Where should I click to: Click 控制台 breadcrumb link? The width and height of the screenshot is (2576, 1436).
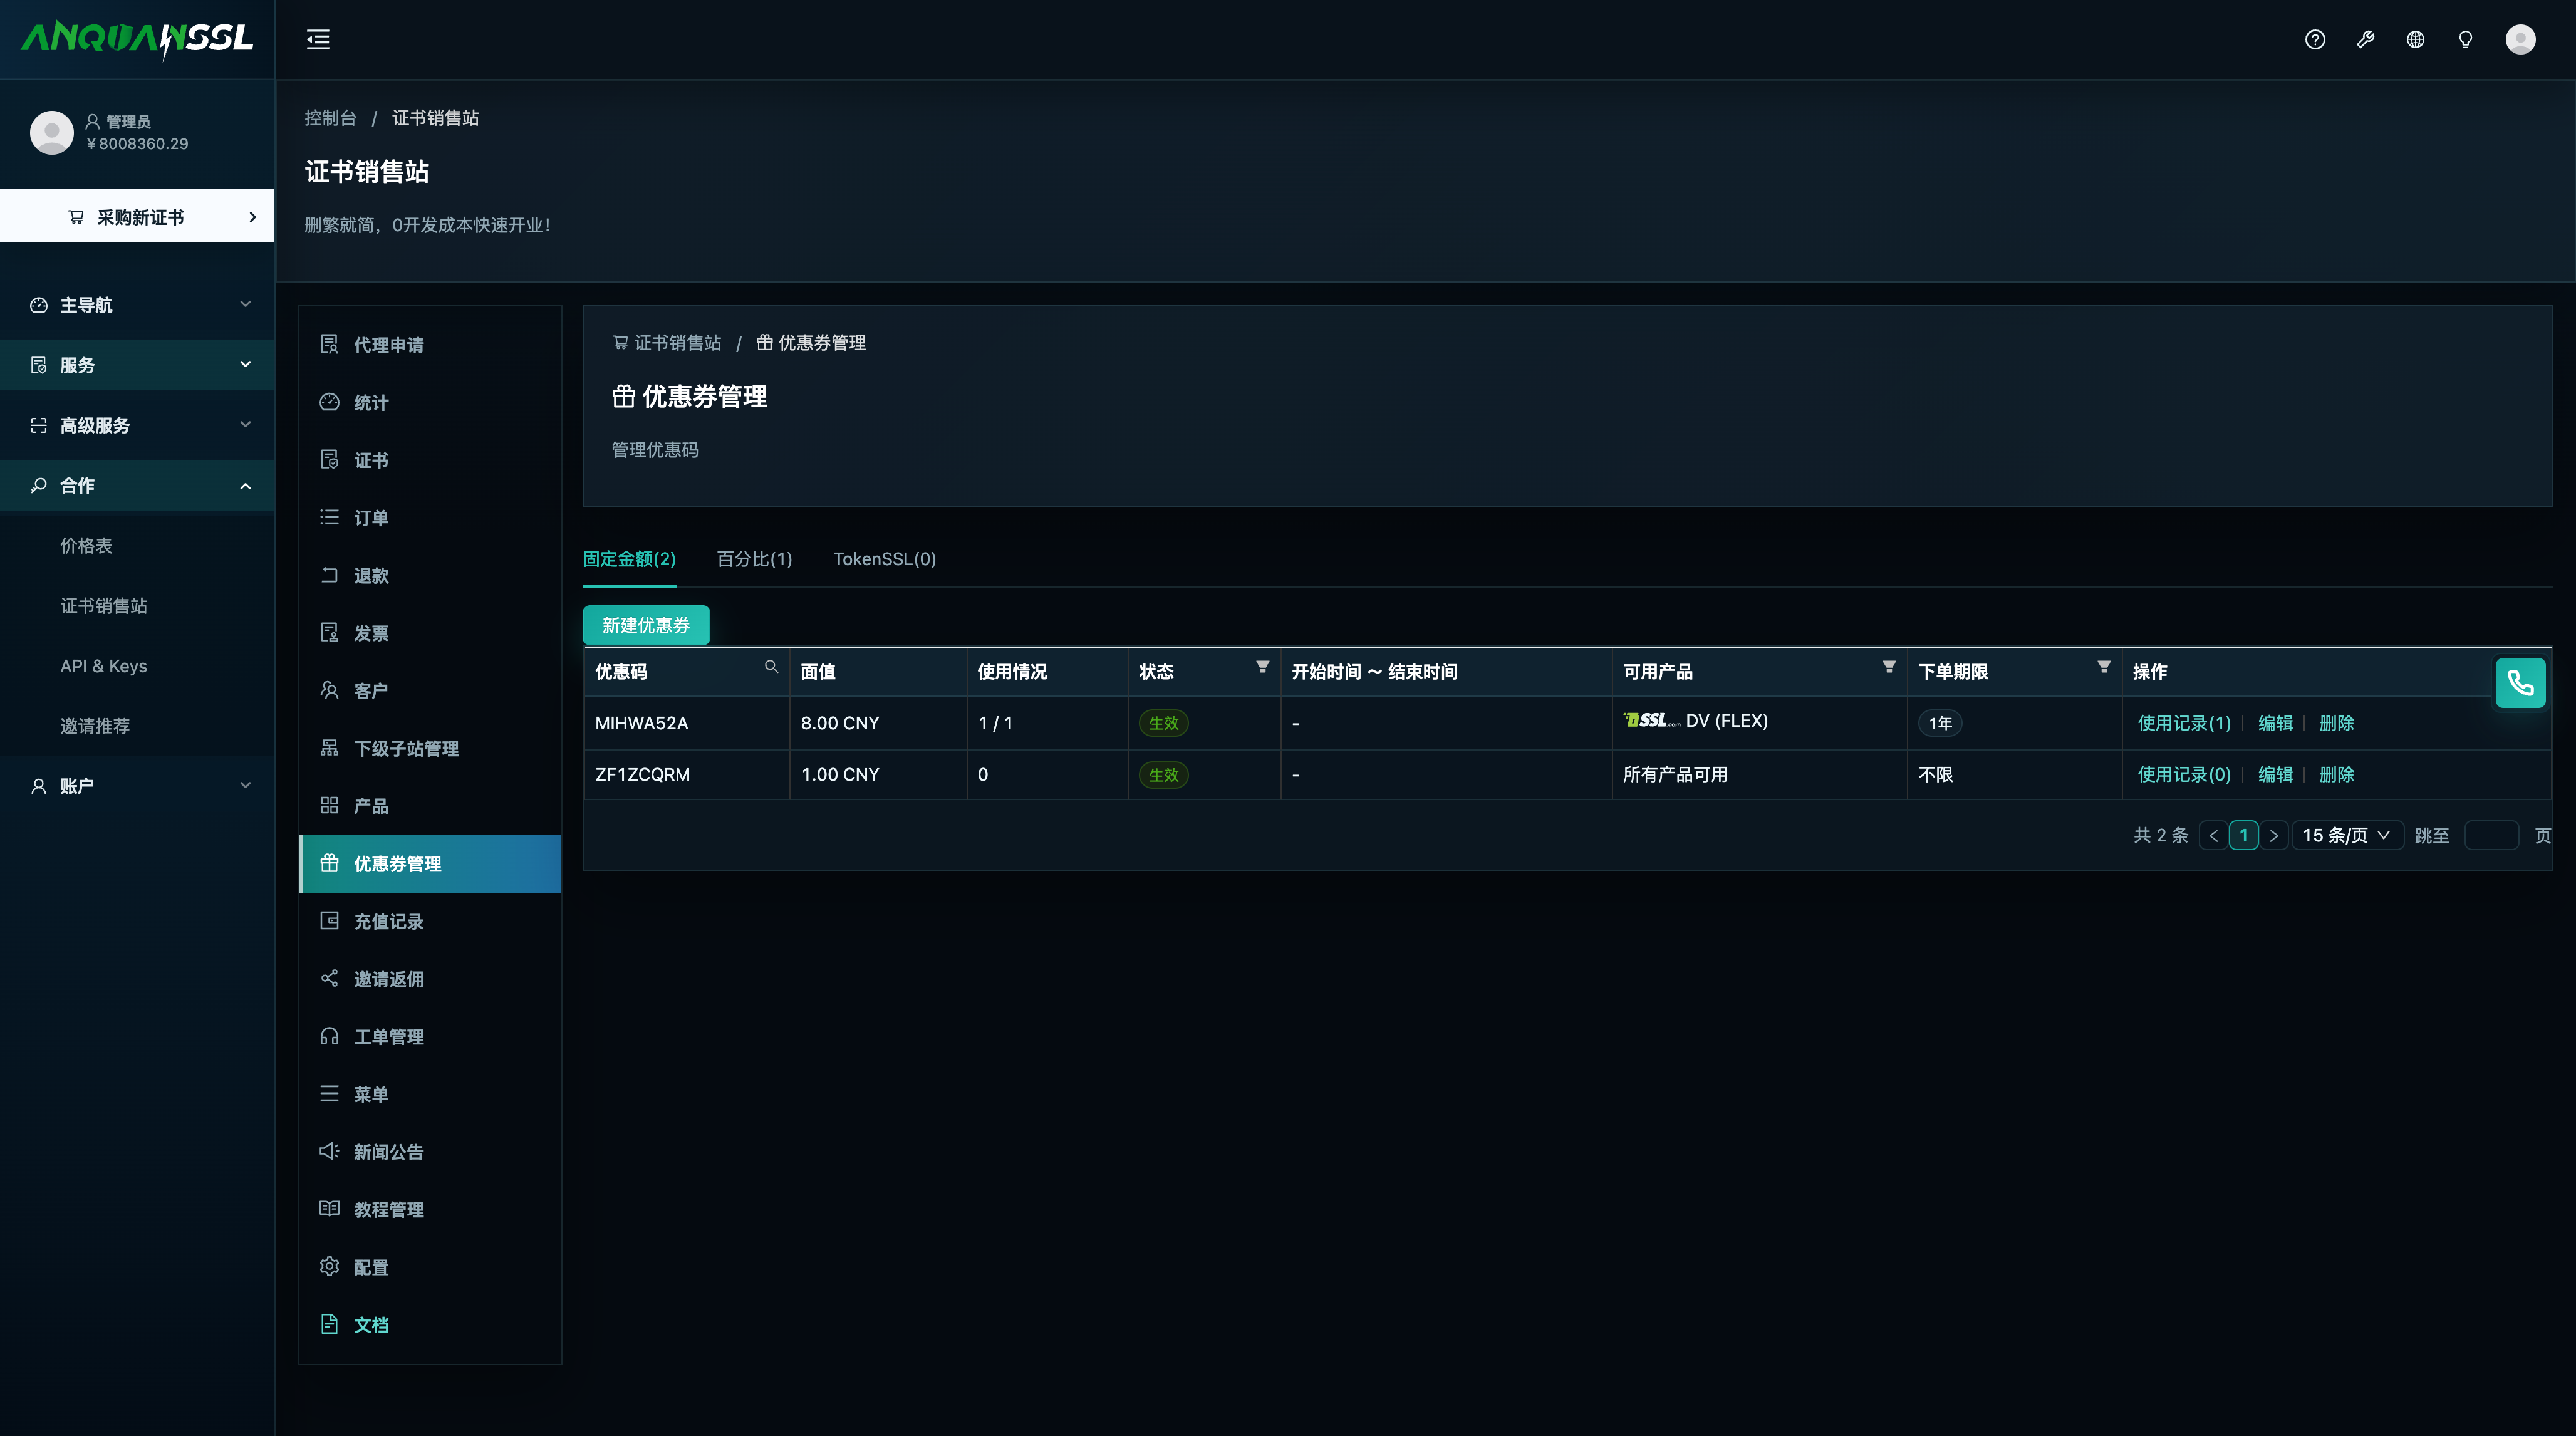tap(330, 118)
